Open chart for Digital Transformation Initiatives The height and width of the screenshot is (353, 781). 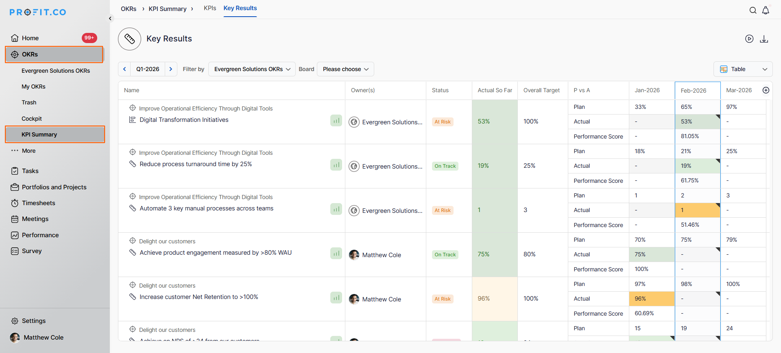[336, 121]
